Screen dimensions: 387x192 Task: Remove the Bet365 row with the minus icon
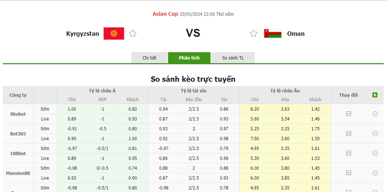[375, 134]
